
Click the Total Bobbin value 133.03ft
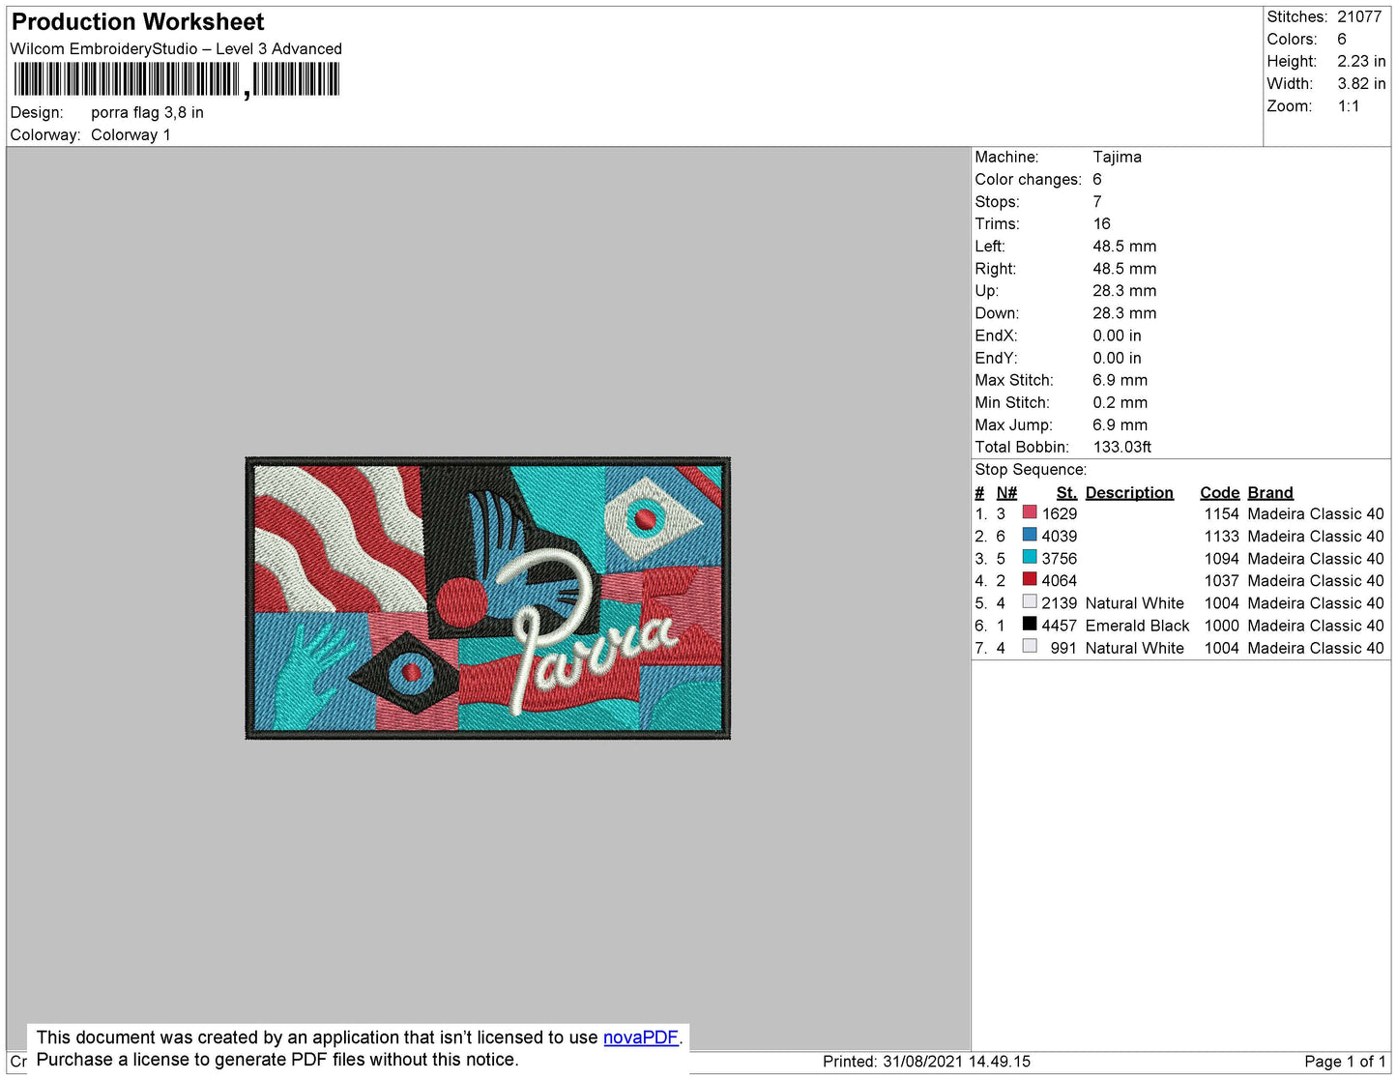pyautogui.click(x=1121, y=447)
